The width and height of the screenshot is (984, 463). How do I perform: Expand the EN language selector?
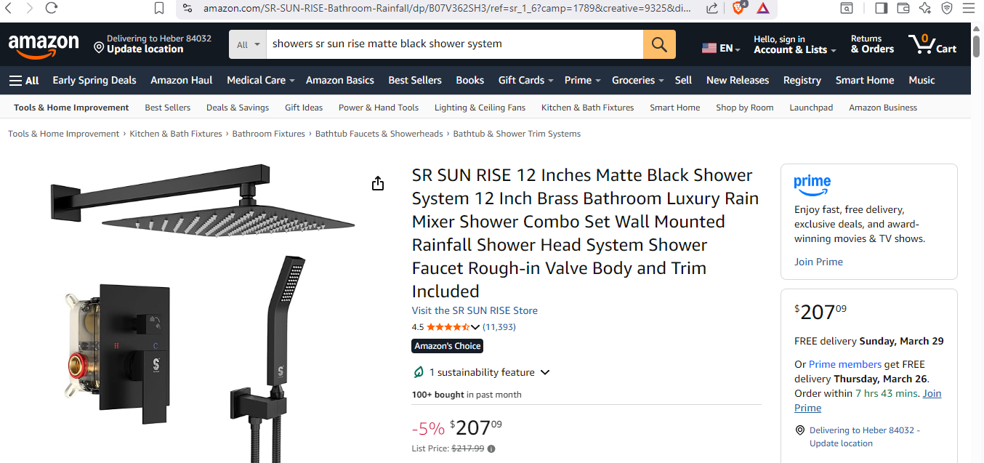click(721, 48)
